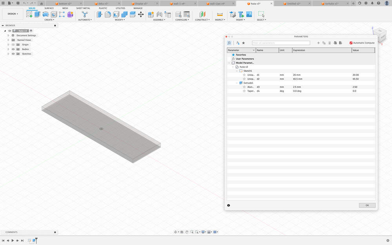The width and height of the screenshot is (392, 245).
Task: Open the Insert Canvas image icon
Action: [249, 14]
